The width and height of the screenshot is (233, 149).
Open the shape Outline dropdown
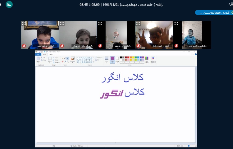tap(99, 57)
